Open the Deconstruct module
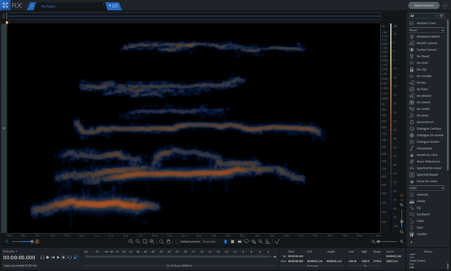 pyautogui.click(x=427, y=122)
